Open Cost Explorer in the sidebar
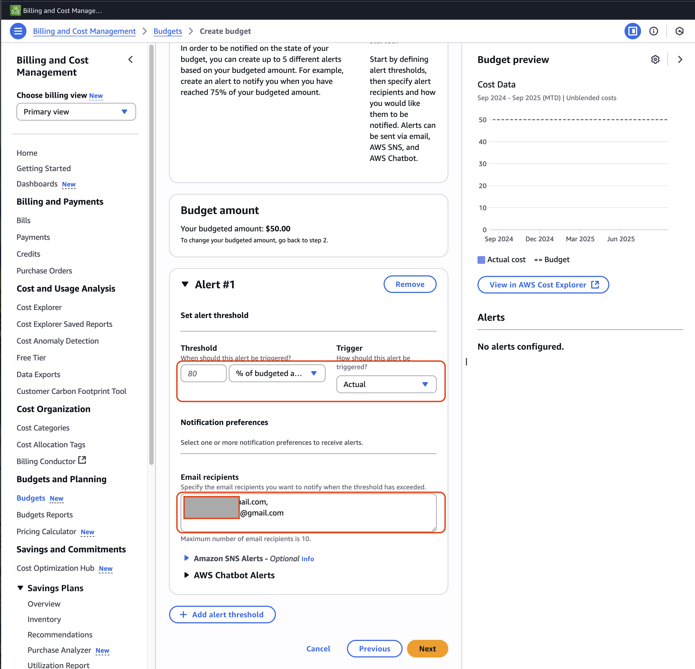Viewport: 695px width, 669px height. (39, 308)
